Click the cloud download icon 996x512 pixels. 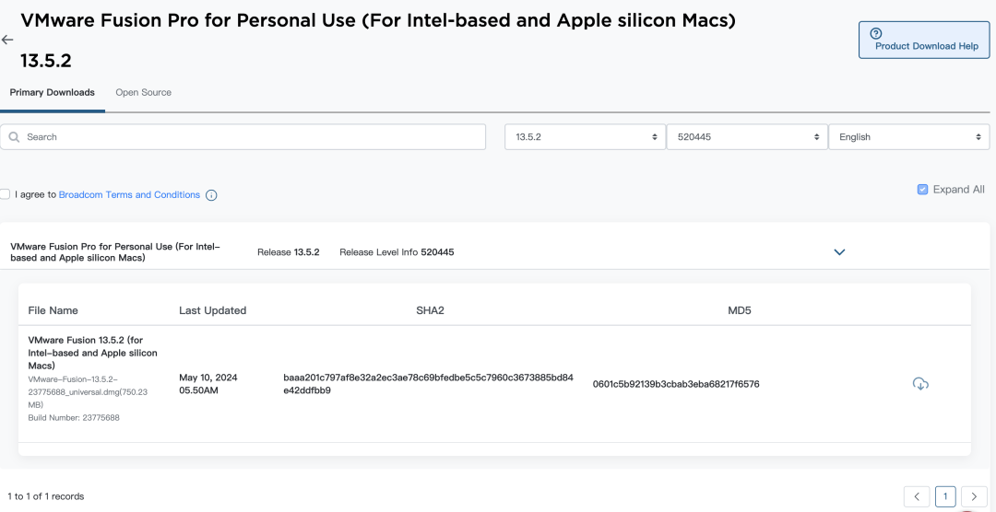click(x=919, y=383)
